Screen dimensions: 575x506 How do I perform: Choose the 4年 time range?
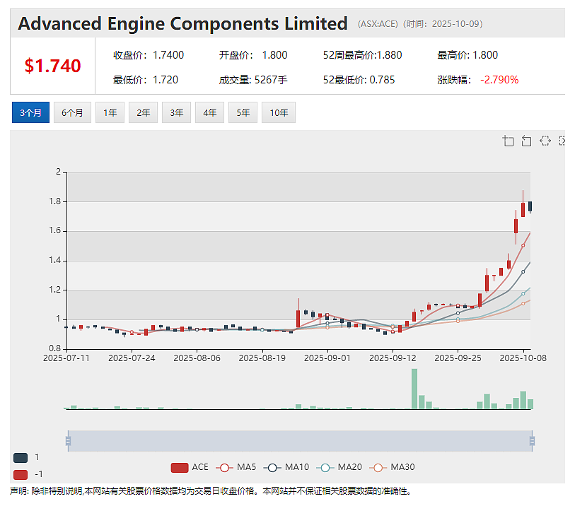210,112
